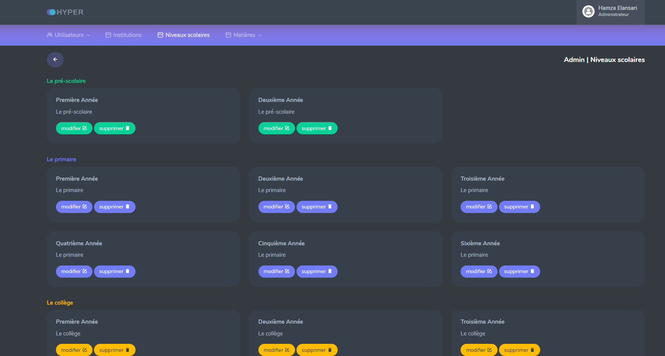Expand the Matières dropdown chevron
Screen dimensions: 665x356
coord(260,35)
